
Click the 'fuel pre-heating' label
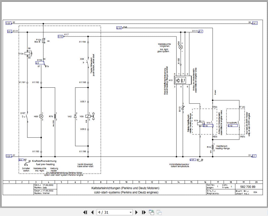[45, 164]
